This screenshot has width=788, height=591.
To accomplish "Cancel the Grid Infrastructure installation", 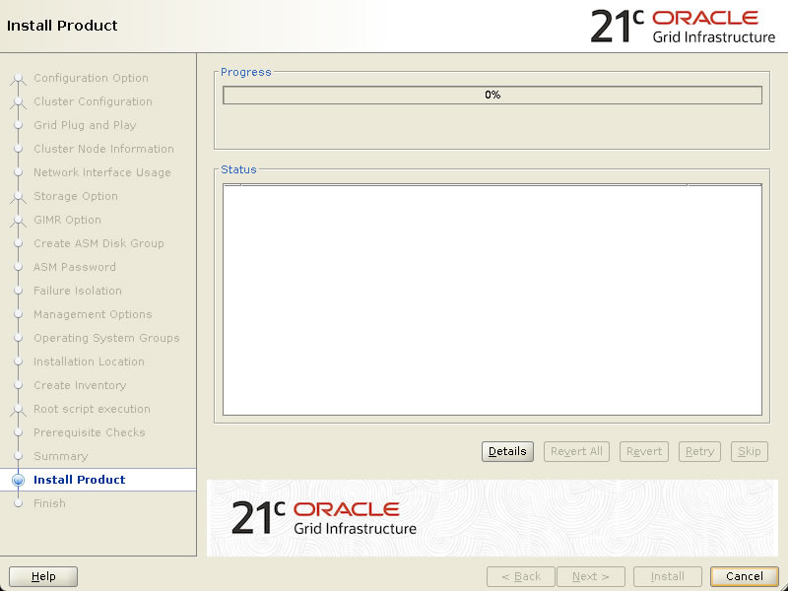I will point(745,576).
